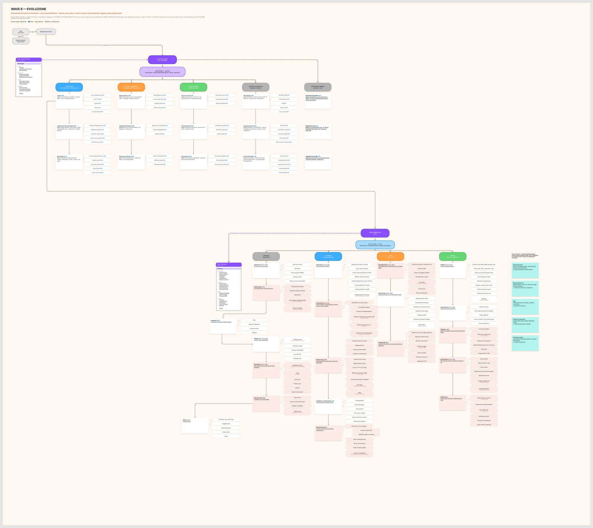Select the Esposizione funzionalità card

pos(318,101)
